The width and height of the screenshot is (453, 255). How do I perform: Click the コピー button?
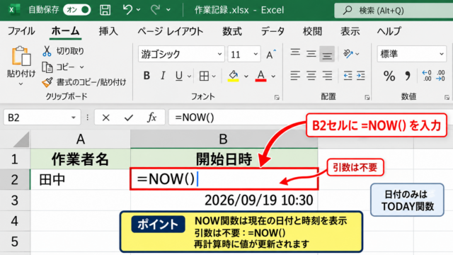pos(59,67)
